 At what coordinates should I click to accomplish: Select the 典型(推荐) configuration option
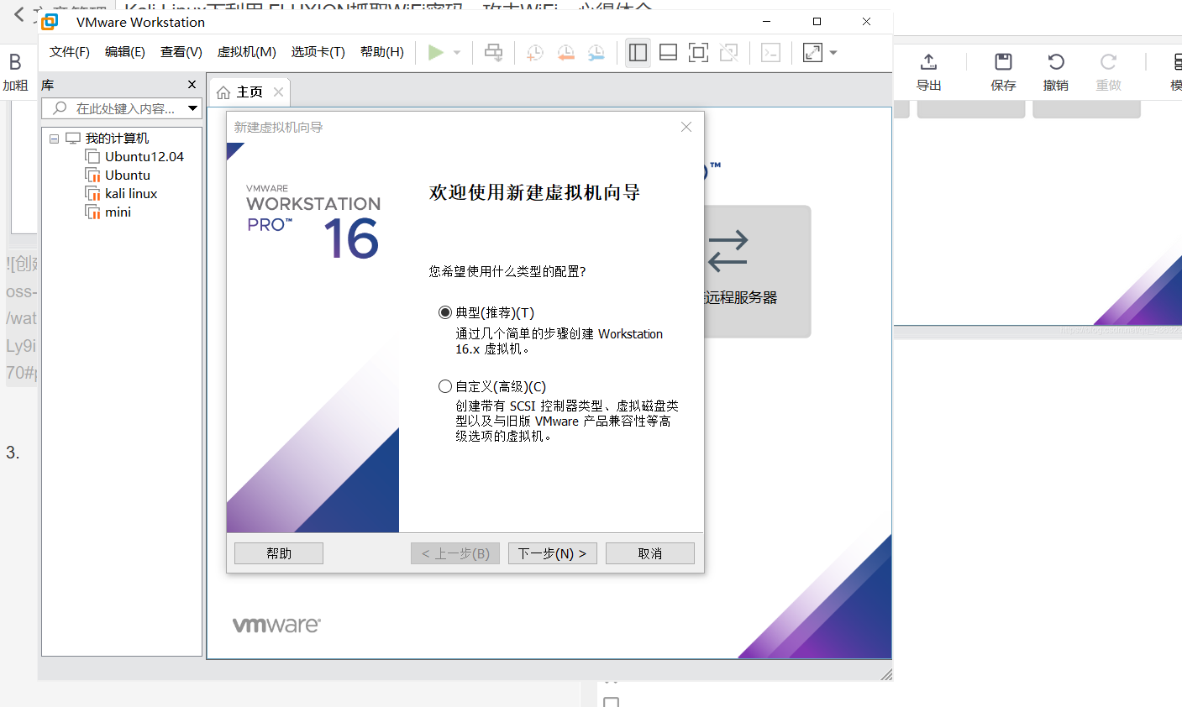click(445, 312)
